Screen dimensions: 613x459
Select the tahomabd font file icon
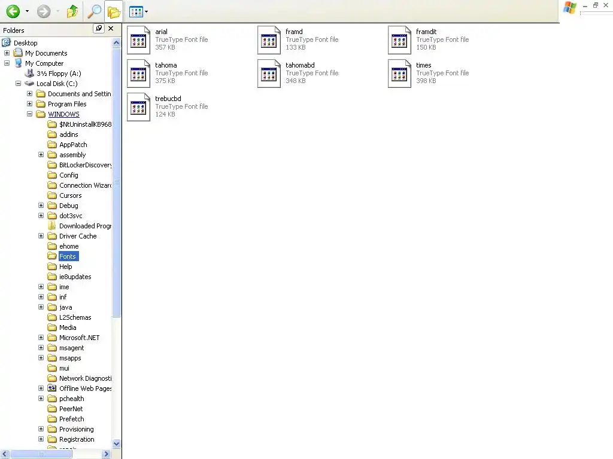point(269,74)
